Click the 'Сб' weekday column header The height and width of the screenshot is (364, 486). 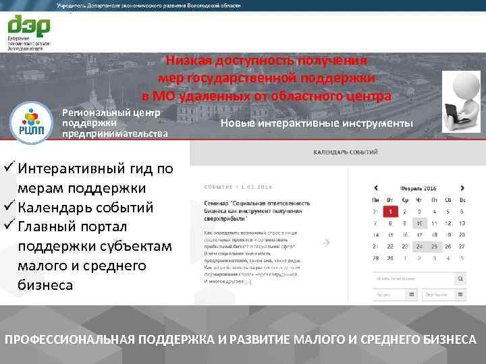pos(448,200)
